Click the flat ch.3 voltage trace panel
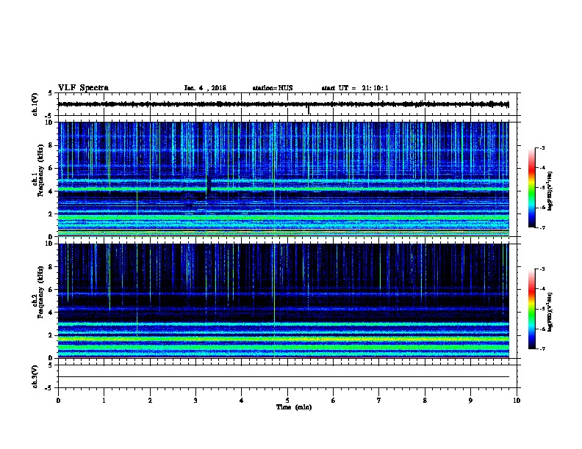 click(289, 376)
